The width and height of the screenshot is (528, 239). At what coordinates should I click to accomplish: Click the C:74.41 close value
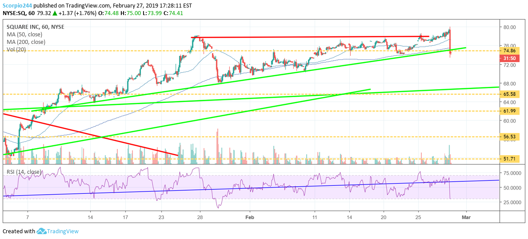click(x=174, y=13)
